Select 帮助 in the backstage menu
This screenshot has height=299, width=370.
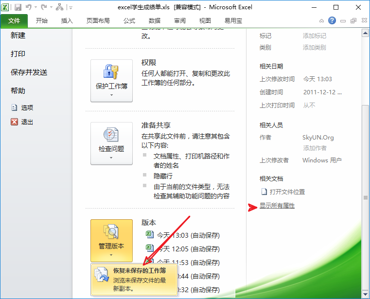pos(18,90)
